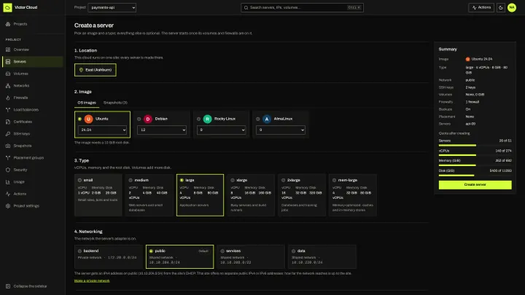Click the Networks sidebar icon
This screenshot has height=295, width=525.
click(x=8, y=86)
